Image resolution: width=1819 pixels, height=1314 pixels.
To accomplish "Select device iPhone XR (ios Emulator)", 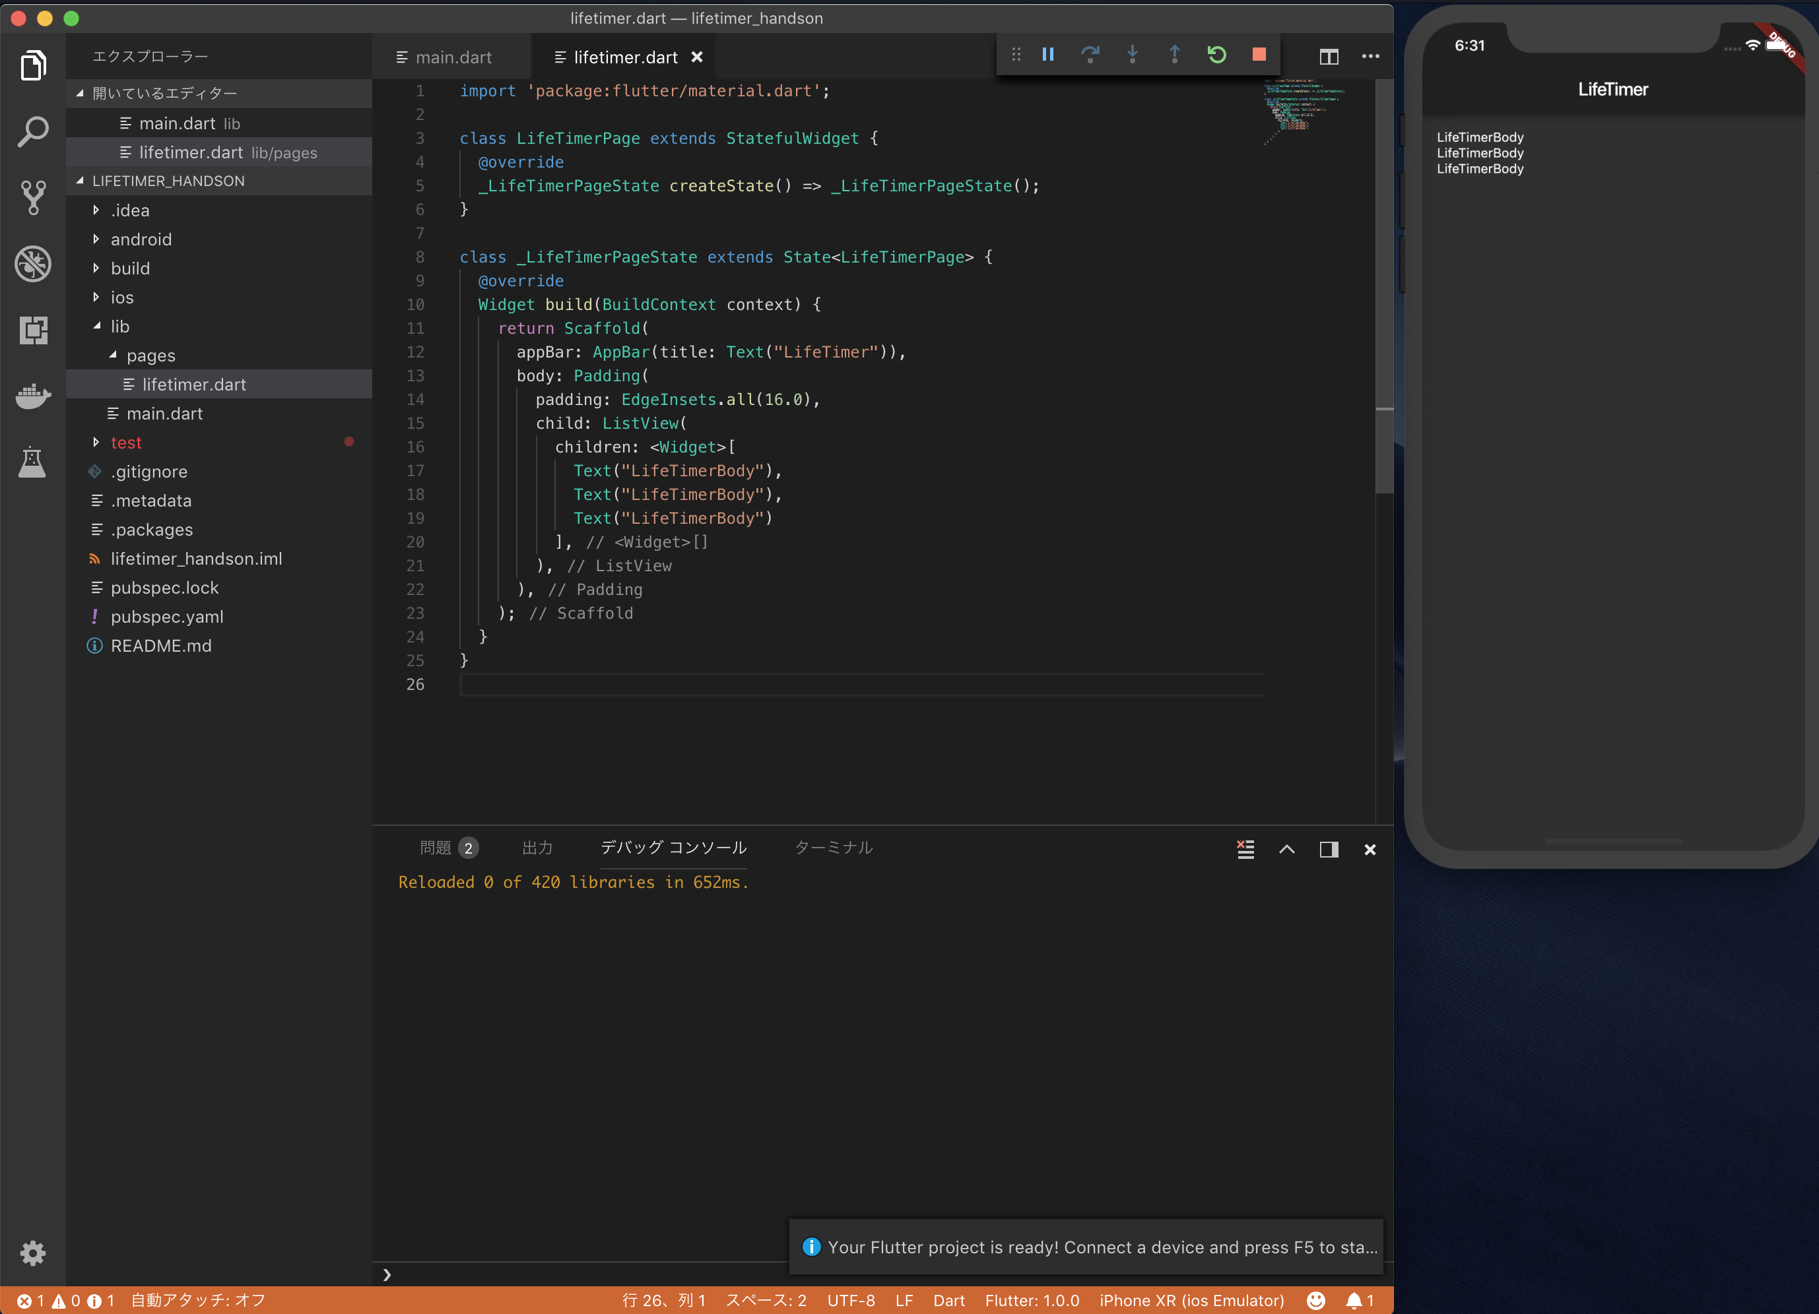I will 1192,1300.
